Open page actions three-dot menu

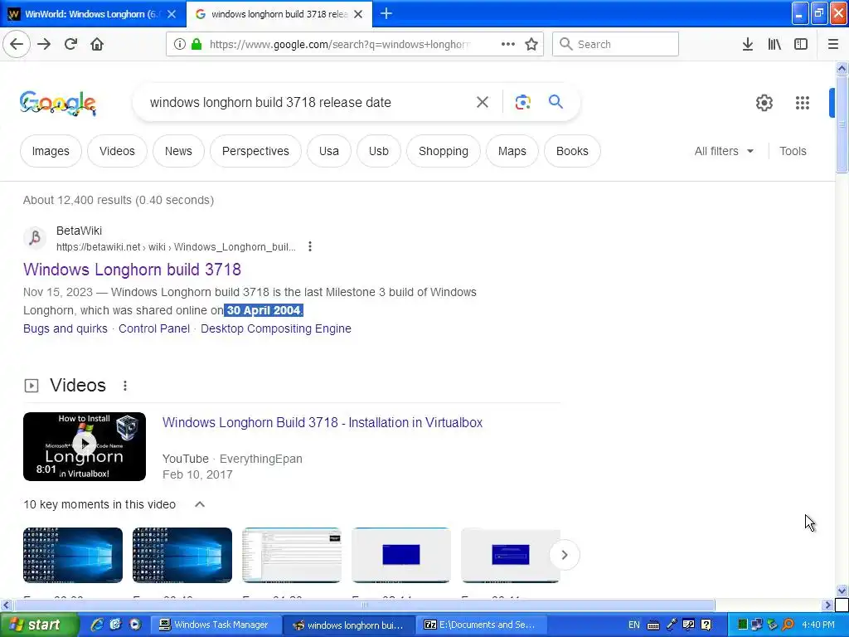click(x=508, y=44)
